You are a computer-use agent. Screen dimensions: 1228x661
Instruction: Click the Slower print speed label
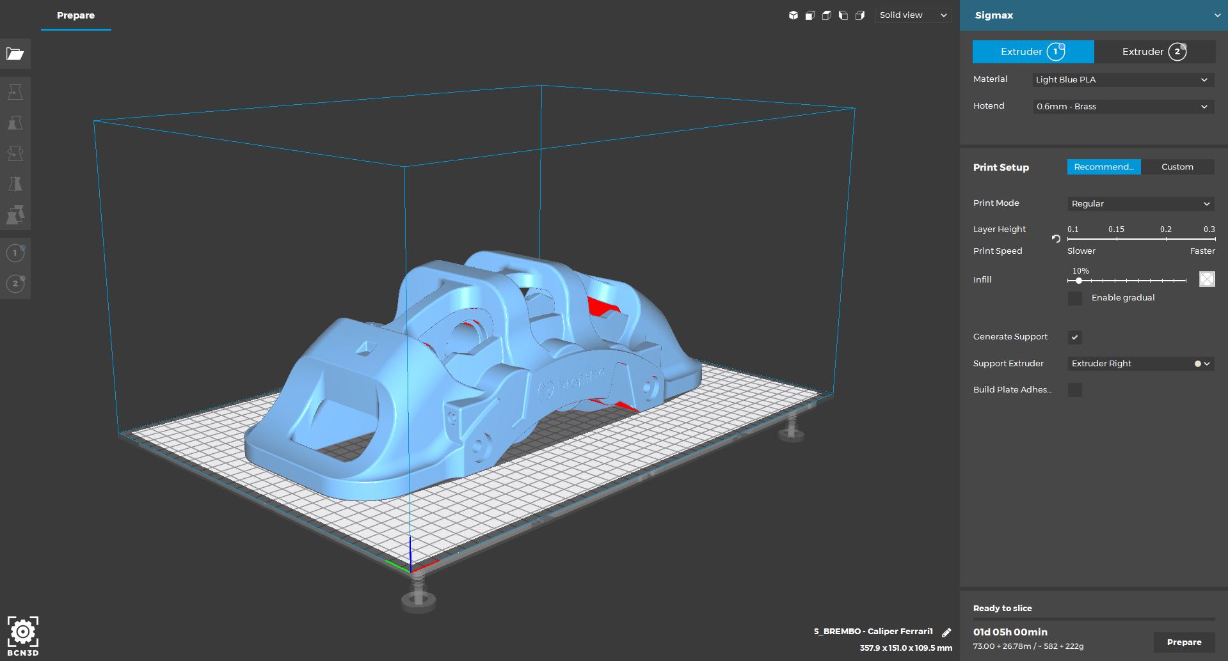pos(1081,251)
